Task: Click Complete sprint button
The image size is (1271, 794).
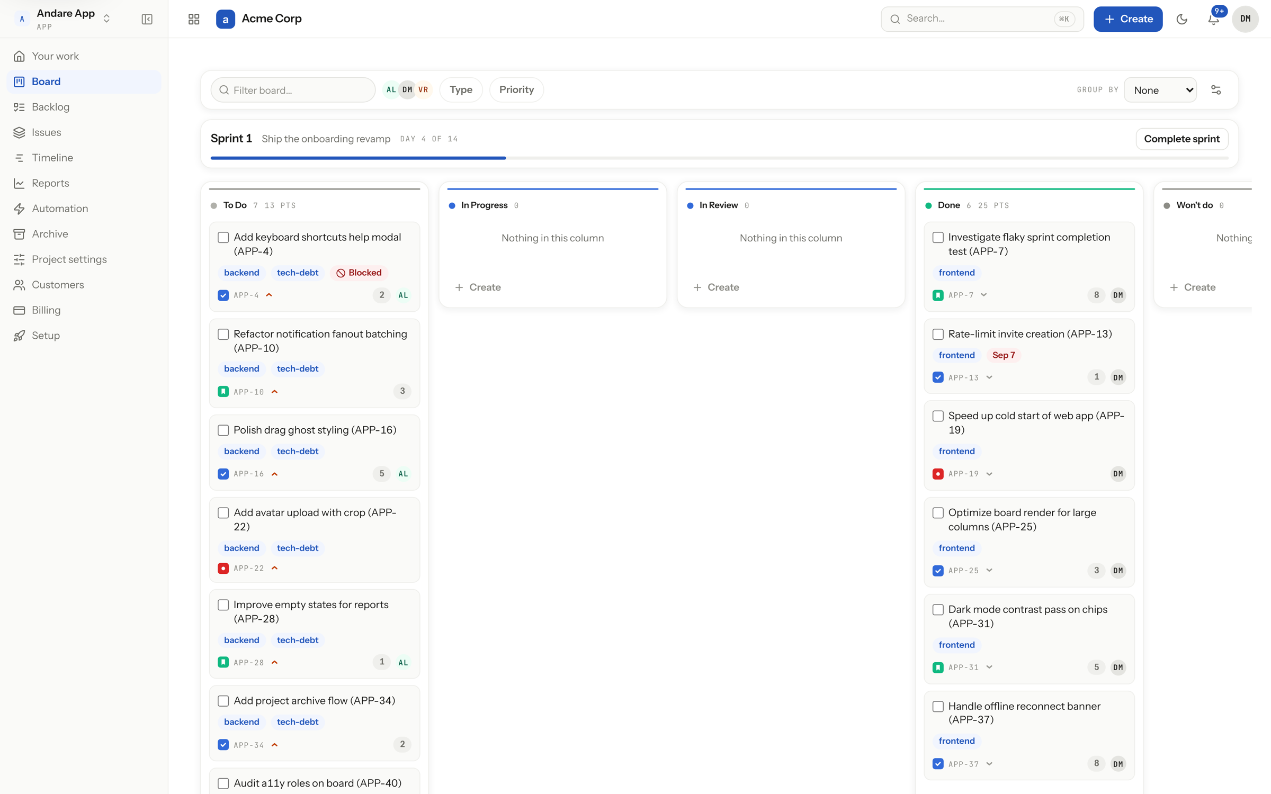Action: coord(1182,139)
